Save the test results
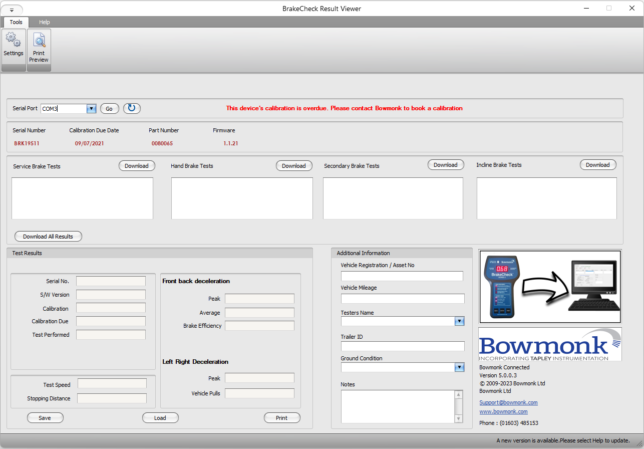 tap(45, 418)
